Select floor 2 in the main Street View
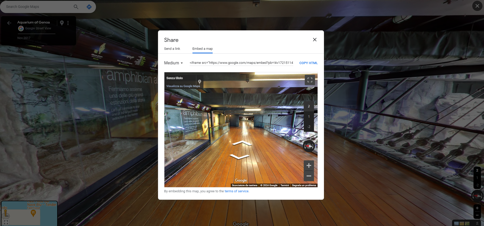Image resolution: width=484 pixels, height=226 pixels. click(x=477, y=170)
